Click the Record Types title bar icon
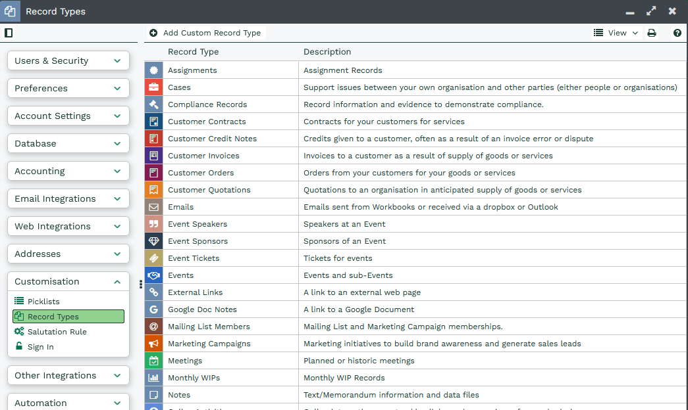The image size is (688, 410). pyautogui.click(x=10, y=11)
